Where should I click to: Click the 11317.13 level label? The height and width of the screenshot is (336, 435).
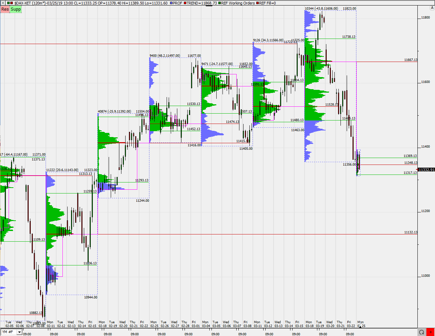coord(410,173)
